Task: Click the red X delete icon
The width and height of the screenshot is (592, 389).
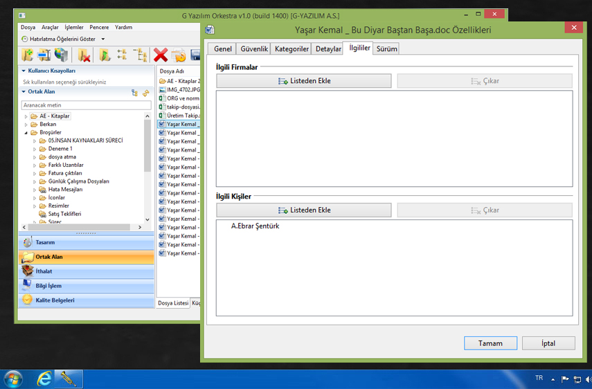Action: 161,55
